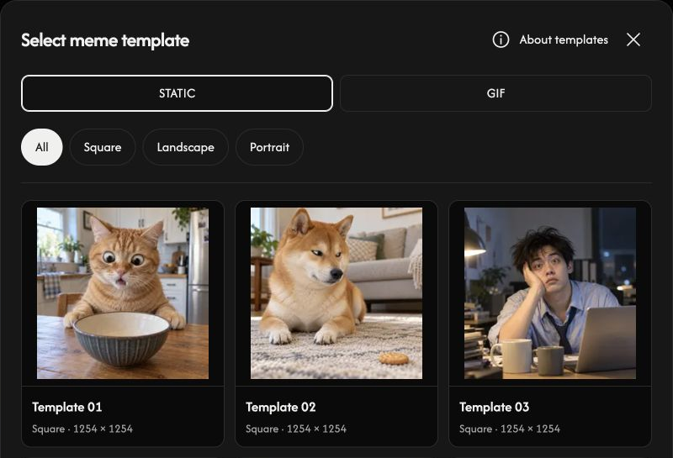Switch to the GIF tab
The height and width of the screenshot is (458, 673).
click(495, 93)
